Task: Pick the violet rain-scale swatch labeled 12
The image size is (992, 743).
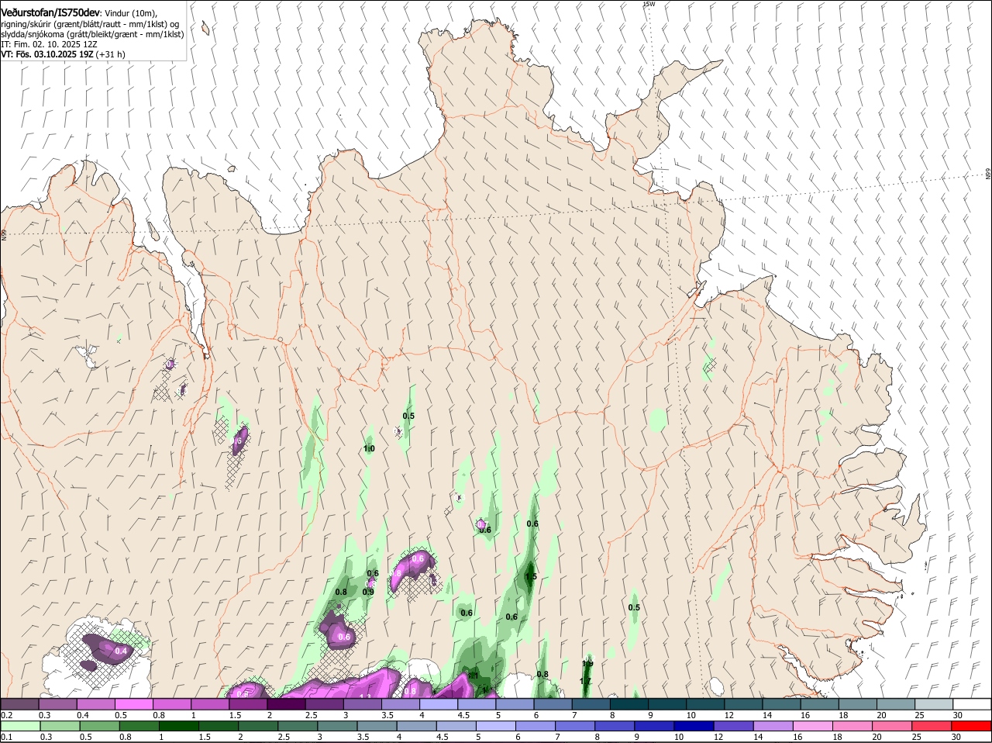Action: pyautogui.click(x=734, y=726)
